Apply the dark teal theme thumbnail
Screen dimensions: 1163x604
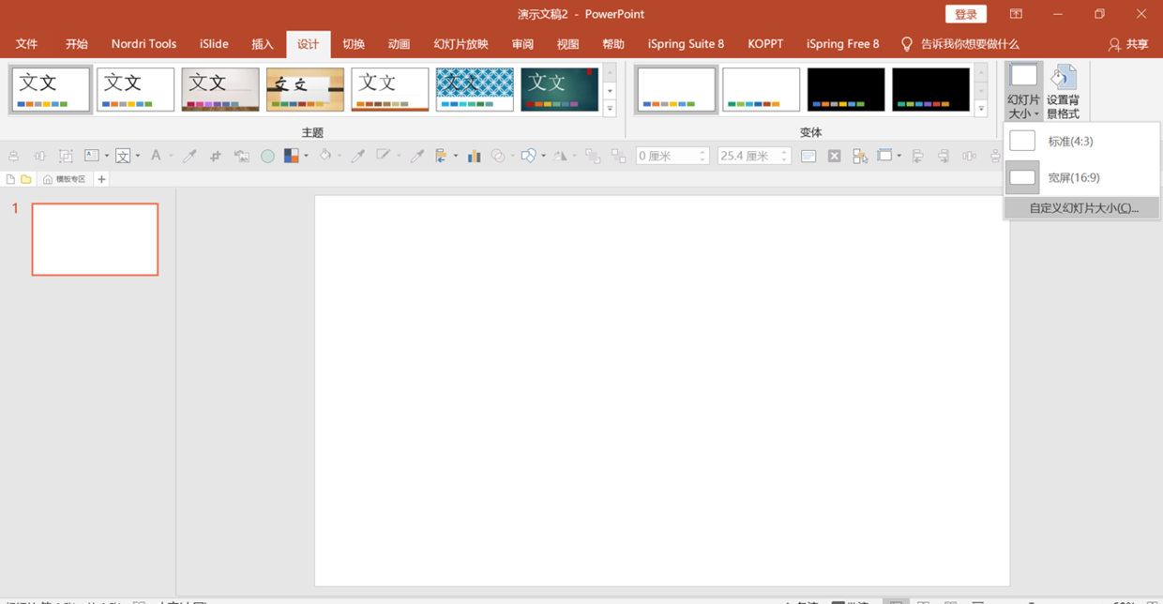pos(560,90)
